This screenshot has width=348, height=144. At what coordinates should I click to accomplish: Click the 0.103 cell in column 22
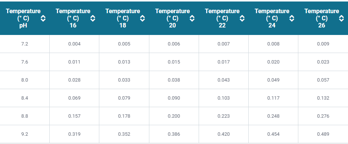[x=224, y=98]
